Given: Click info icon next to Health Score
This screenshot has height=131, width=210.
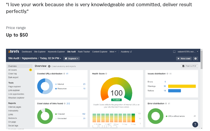Looking at the screenshot, I should pyautogui.click(x=106, y=74).
